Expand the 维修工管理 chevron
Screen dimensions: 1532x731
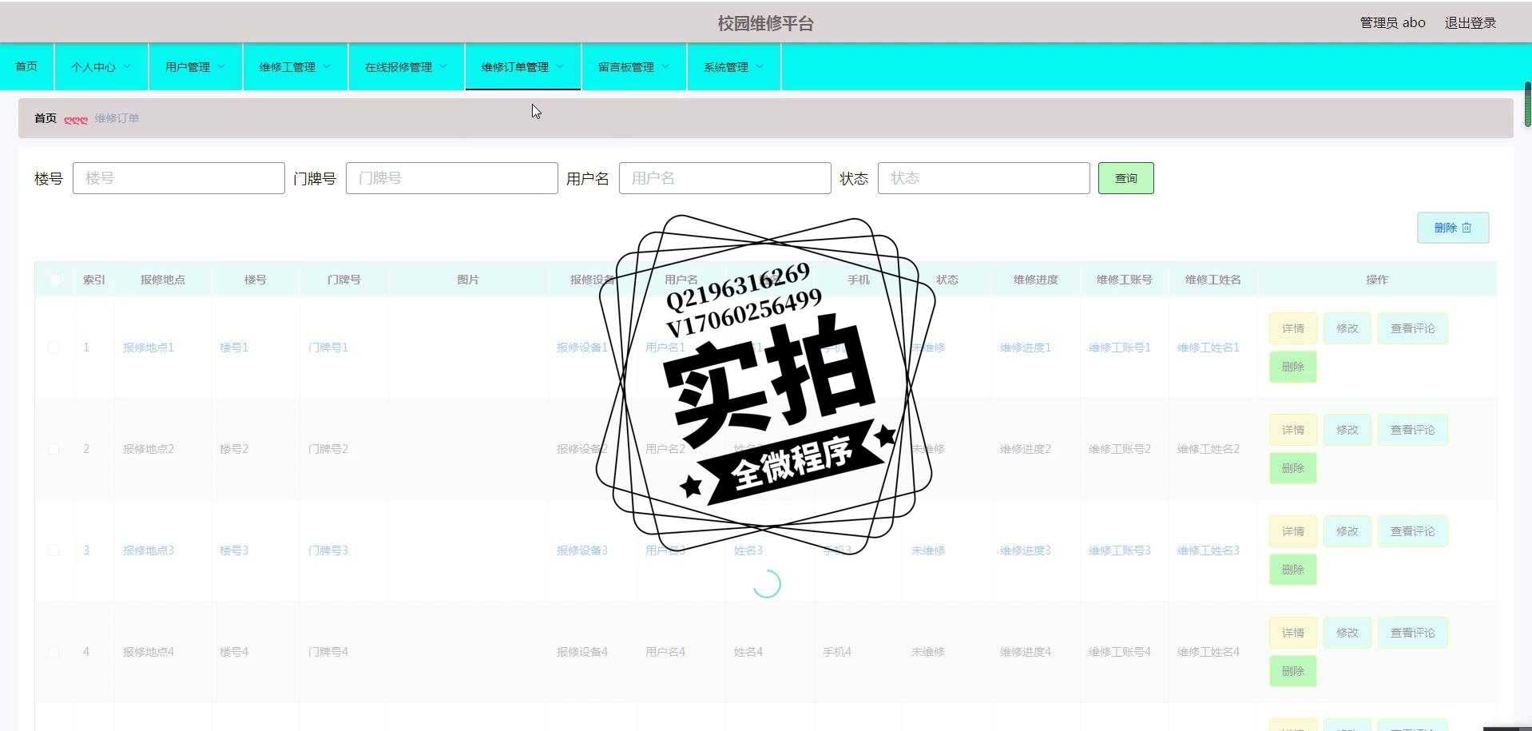327,66
